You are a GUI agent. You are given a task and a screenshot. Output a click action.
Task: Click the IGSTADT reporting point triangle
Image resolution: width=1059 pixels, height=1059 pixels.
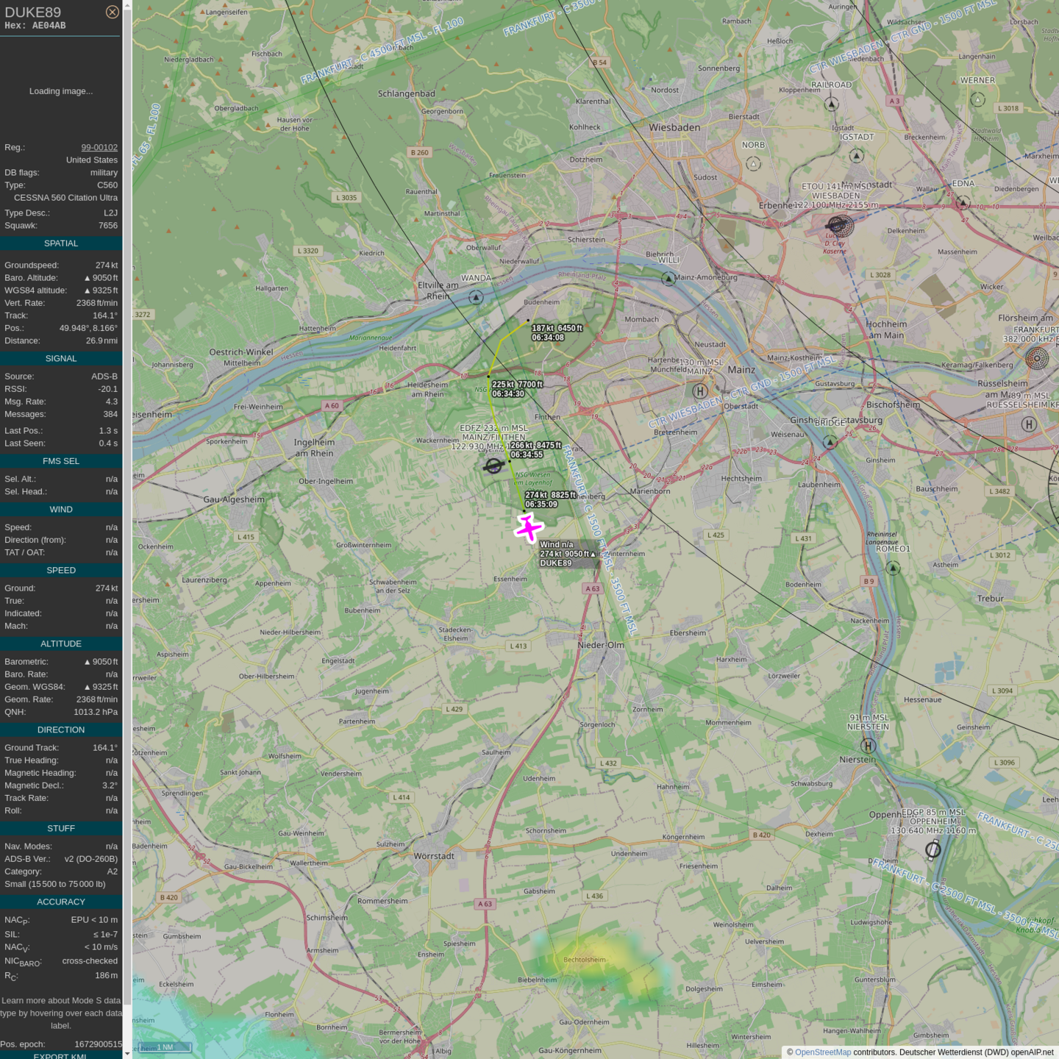(x=856, y=156)
